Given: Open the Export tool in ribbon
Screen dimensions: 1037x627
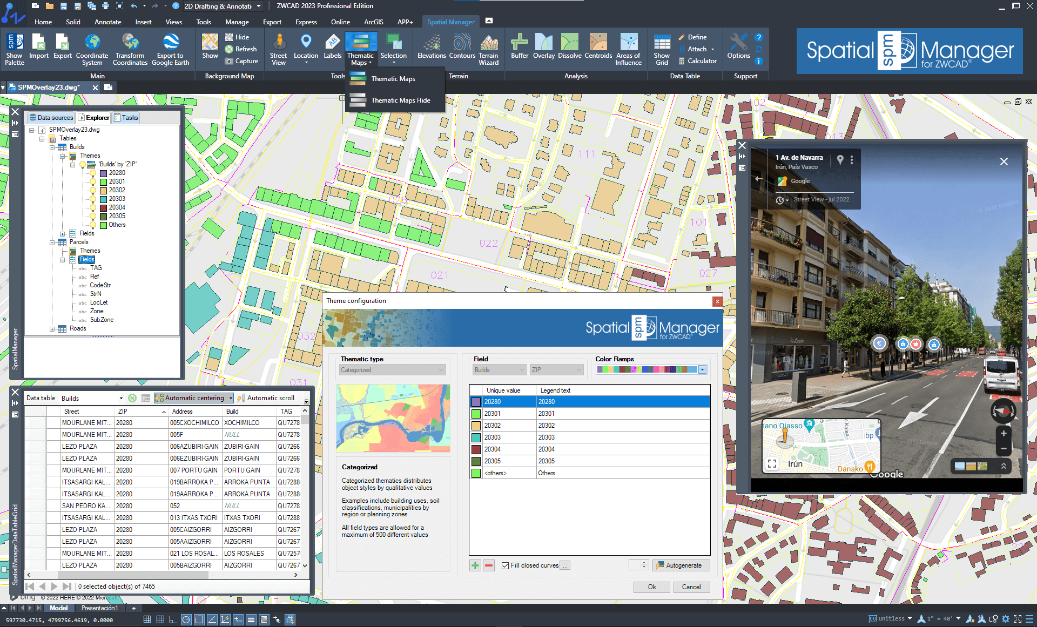Looking at the screenshot, I should pyautogui.click(x=62, y=46).
